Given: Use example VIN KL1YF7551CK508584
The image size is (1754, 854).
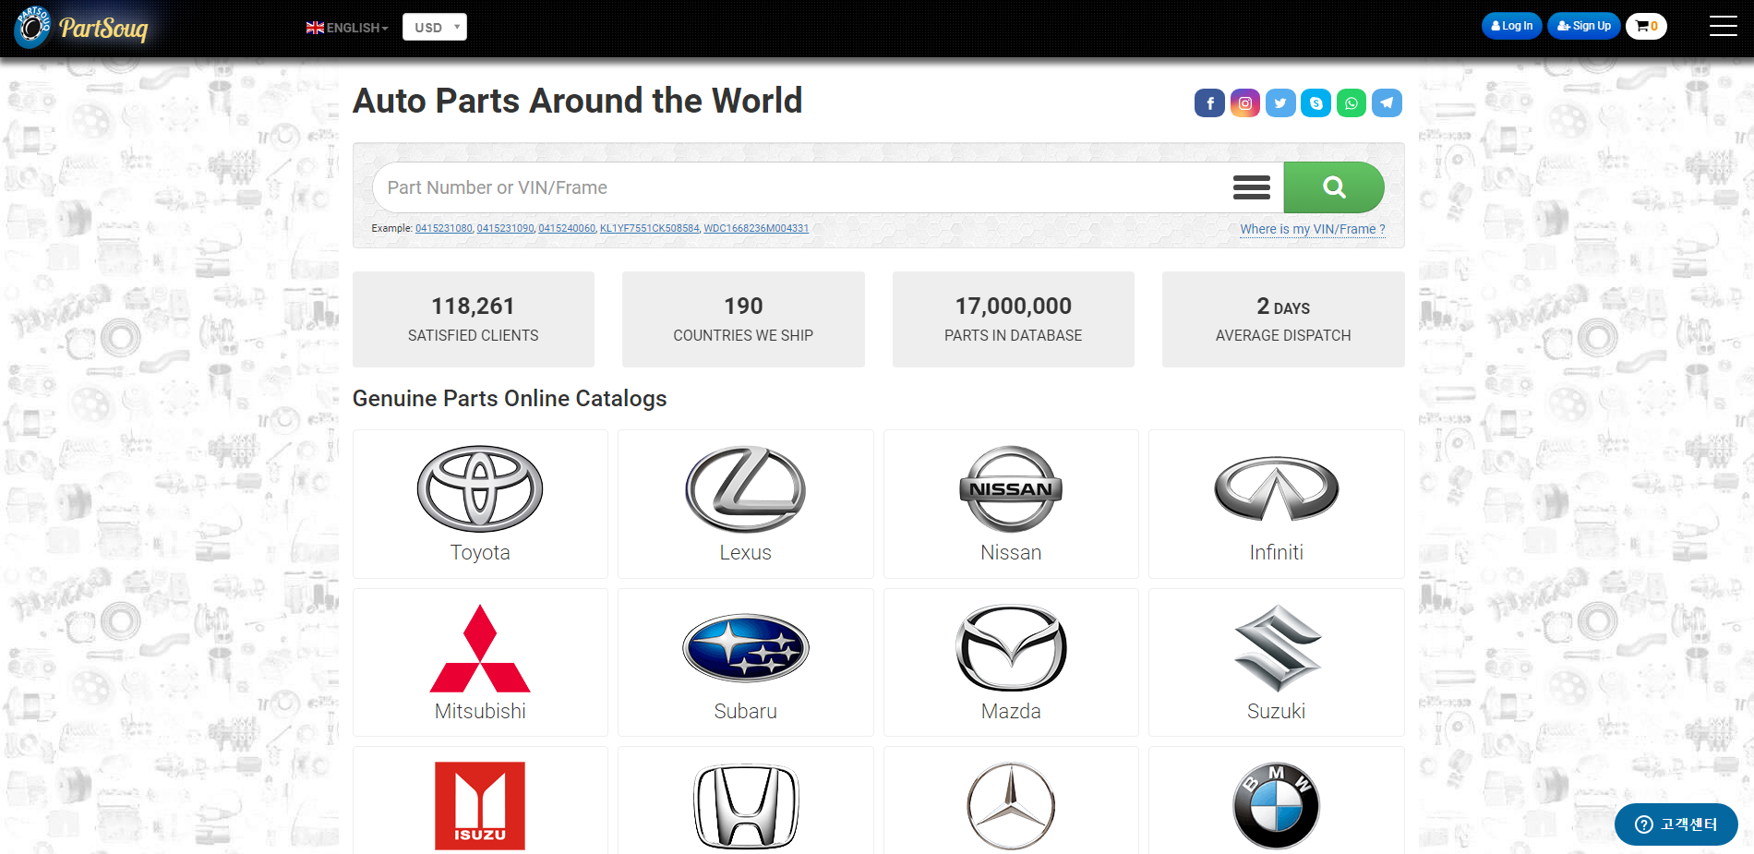Looking at the screenshot, I should 650,228.
